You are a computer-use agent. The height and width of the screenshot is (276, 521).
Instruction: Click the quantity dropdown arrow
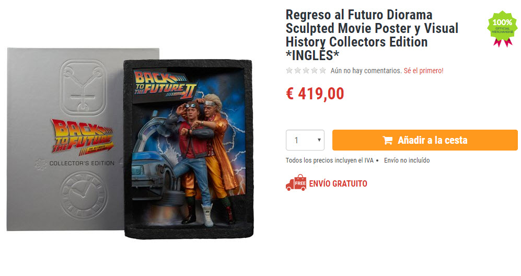[319, 140]
